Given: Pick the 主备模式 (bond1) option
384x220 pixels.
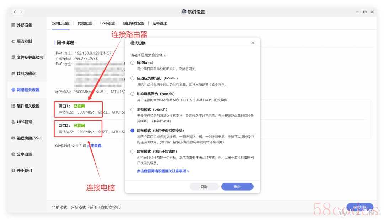Looking at the screenshot, I should 133,110.
